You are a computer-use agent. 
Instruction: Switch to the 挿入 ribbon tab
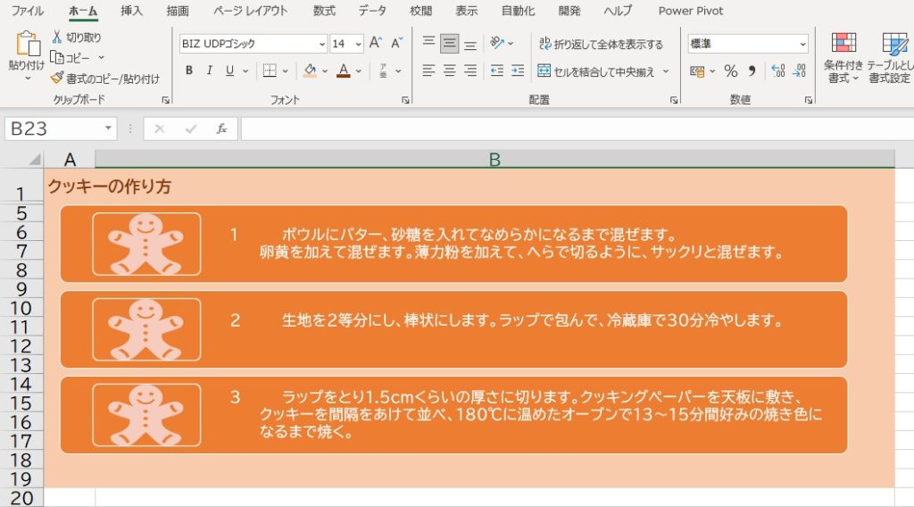pos(131,11)
